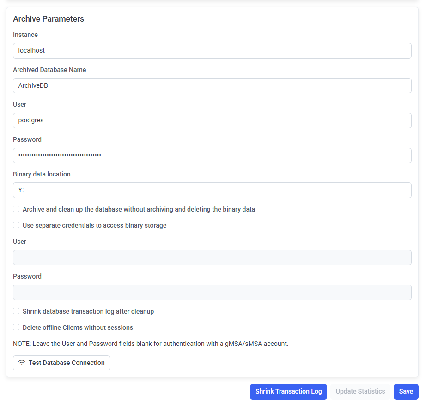This screenshot has width=426, height=406.
Task: Save the archive parameters
Action: click(x=406, y=391)
